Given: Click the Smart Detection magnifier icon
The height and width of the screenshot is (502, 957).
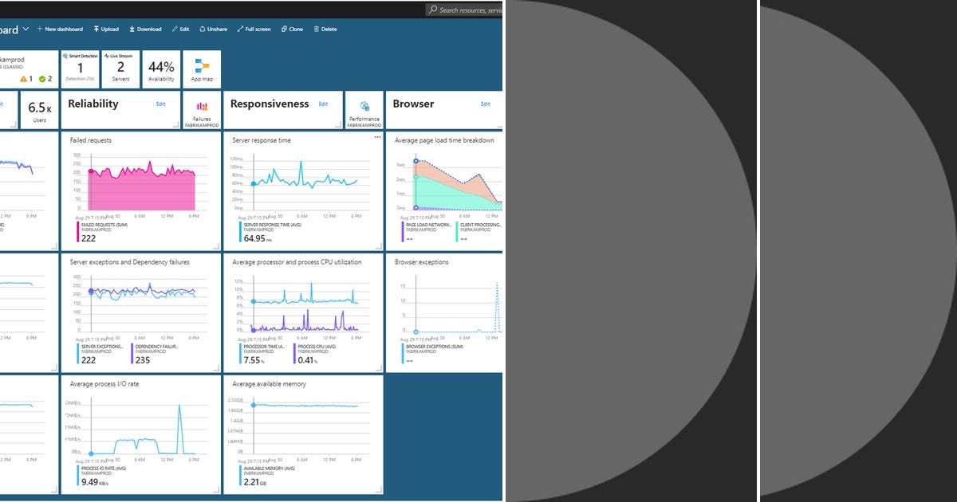Looking at the screenshot, I should click(67, 57).
